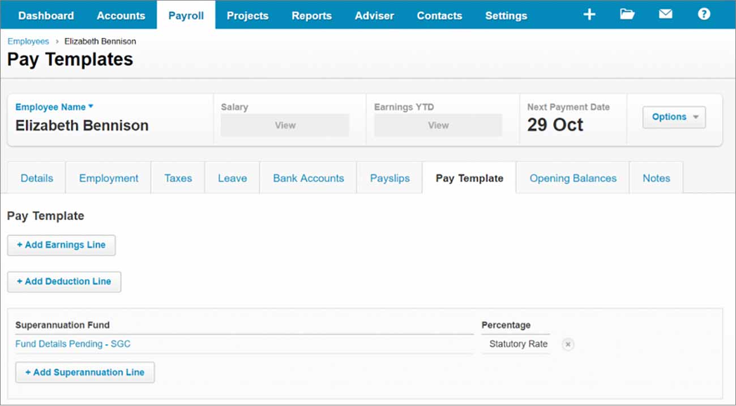736x406 pixels.
Task: Click the help question mark icon
Action: coord(704,14)
